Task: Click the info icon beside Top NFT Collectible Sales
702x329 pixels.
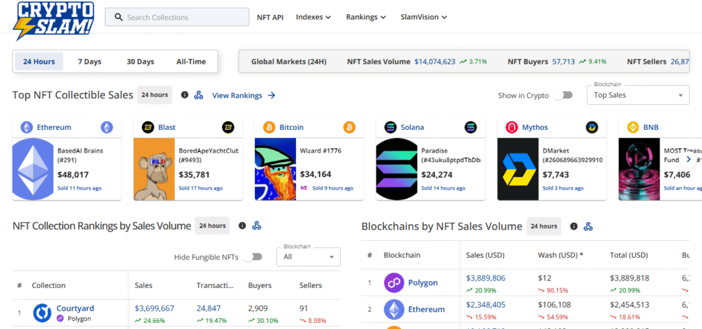Action: point(184,94)
